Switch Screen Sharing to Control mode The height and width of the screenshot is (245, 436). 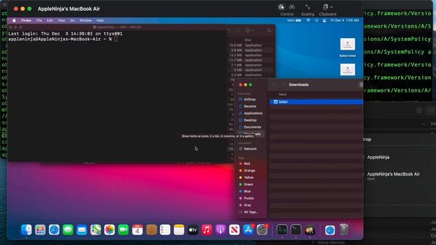(281, 7)
